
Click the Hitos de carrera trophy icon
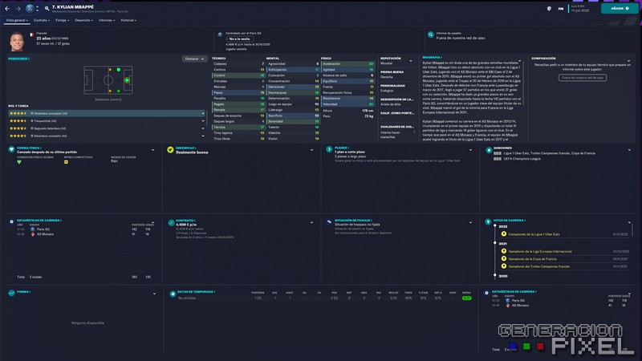[x=488, y=222]
